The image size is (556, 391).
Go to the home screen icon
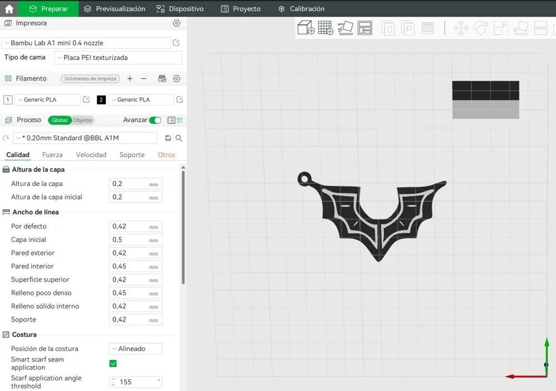(x=9, y=8)
